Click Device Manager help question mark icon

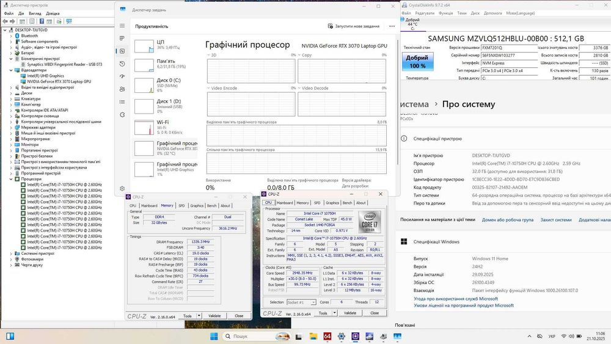[x=41, y=21]
